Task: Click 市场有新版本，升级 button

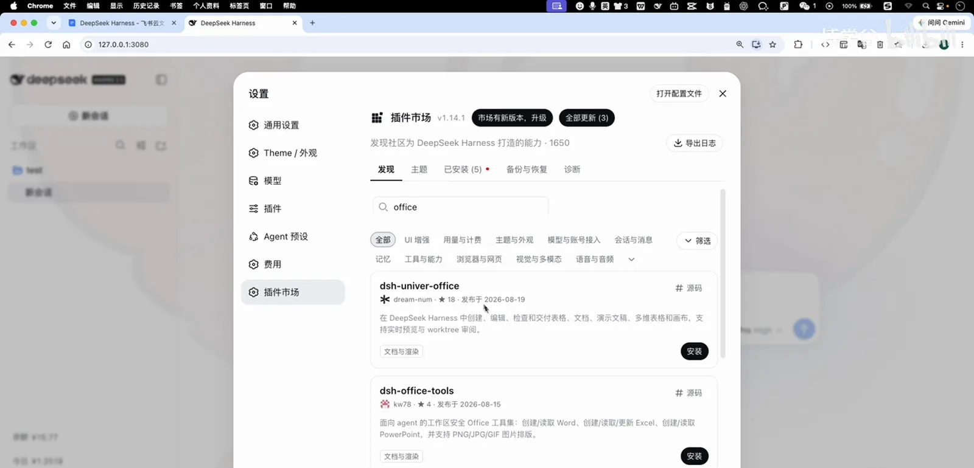Action: [x=512, y=118]
